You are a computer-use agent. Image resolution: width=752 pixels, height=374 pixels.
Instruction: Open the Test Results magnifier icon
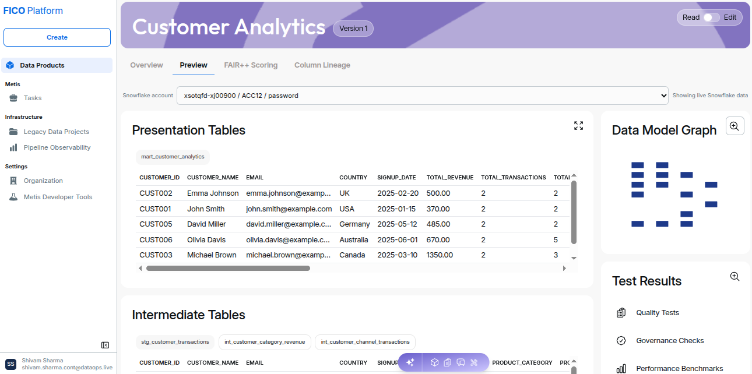coord(735,277)
